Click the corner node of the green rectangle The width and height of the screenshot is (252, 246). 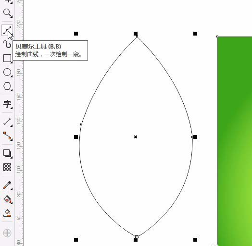coord(217,37)
